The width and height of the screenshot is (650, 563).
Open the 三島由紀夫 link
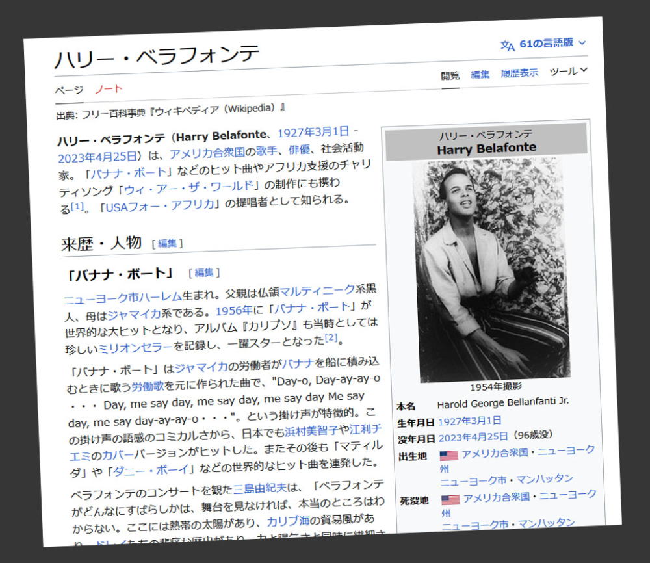[260, 488]
